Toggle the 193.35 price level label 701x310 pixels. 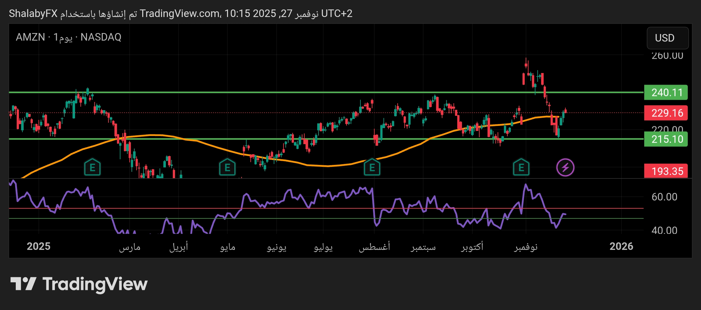pos(666,171)
